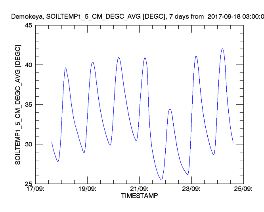The height and width of the screenshot is (212, 264).
Task: Click the highest peak of the blue curve
Action: pyautogui.click(x=222, y=49)
